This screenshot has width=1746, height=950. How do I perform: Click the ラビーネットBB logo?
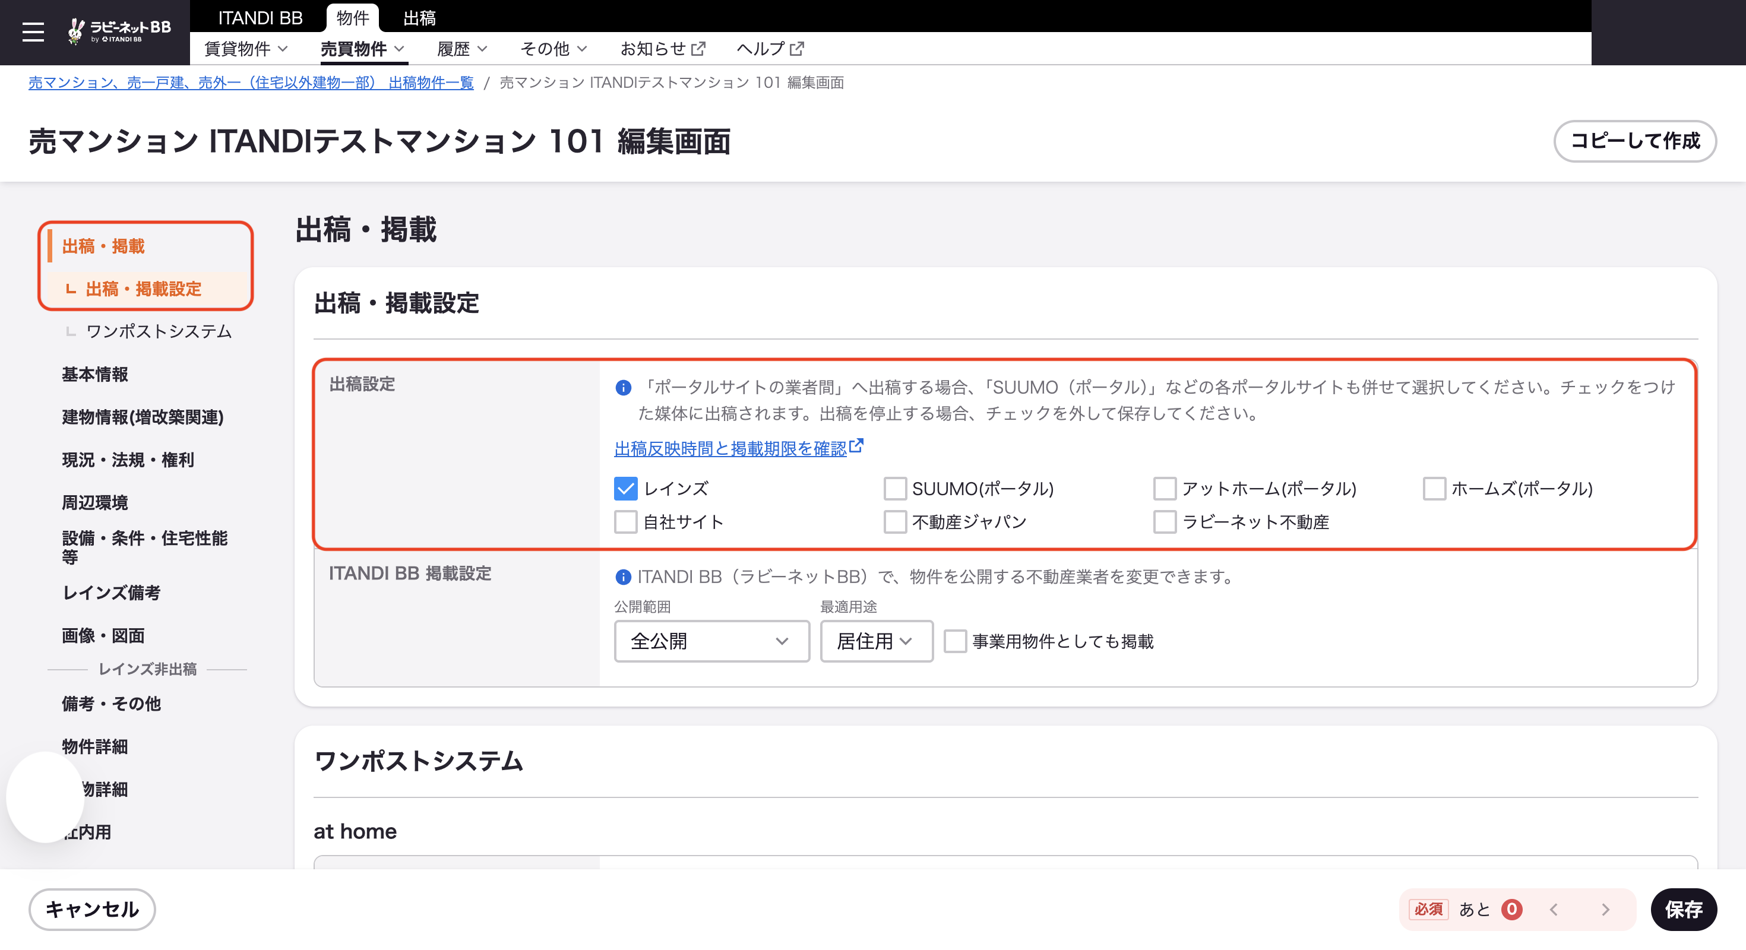pos(119,30)
